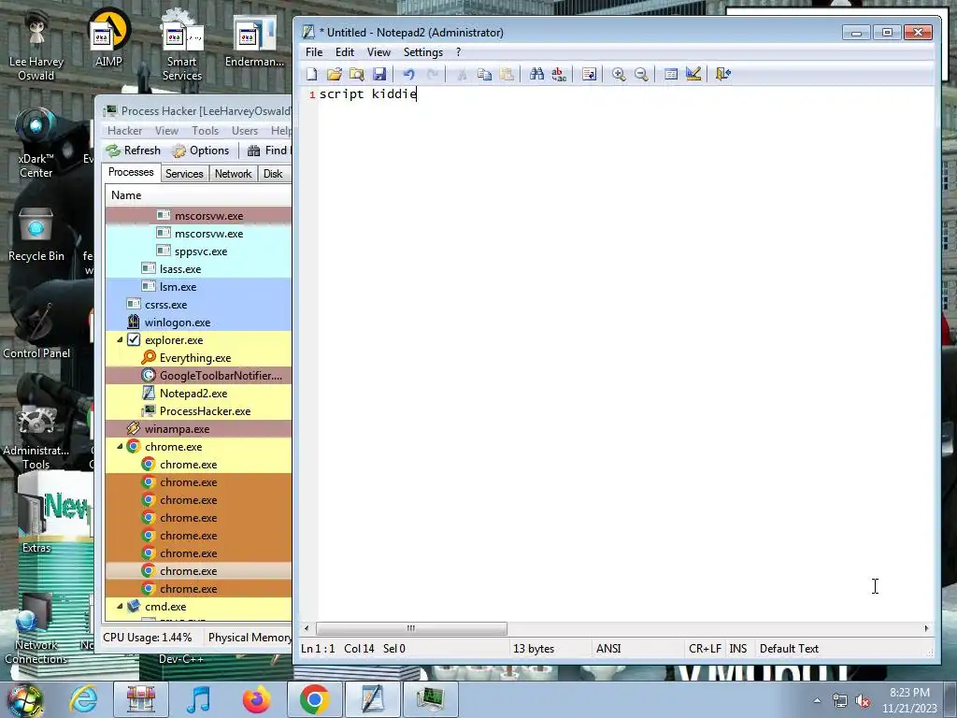The image size is (957, 718).
Task: Open Hacker menu in Process Hacker
Action: pyautogui.click(x=124, y=131)
